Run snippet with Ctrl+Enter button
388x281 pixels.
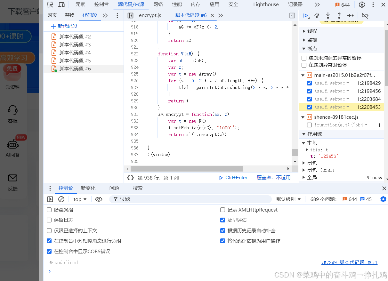(x=233, y=178)
